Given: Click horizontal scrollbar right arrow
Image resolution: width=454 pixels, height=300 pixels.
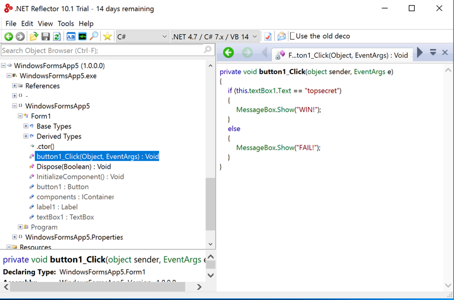Looking at the screenshot, I should point(199,287).
